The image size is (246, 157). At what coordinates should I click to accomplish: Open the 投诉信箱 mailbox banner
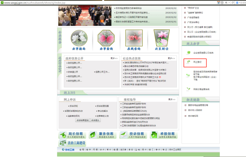(x=133, y=135)
